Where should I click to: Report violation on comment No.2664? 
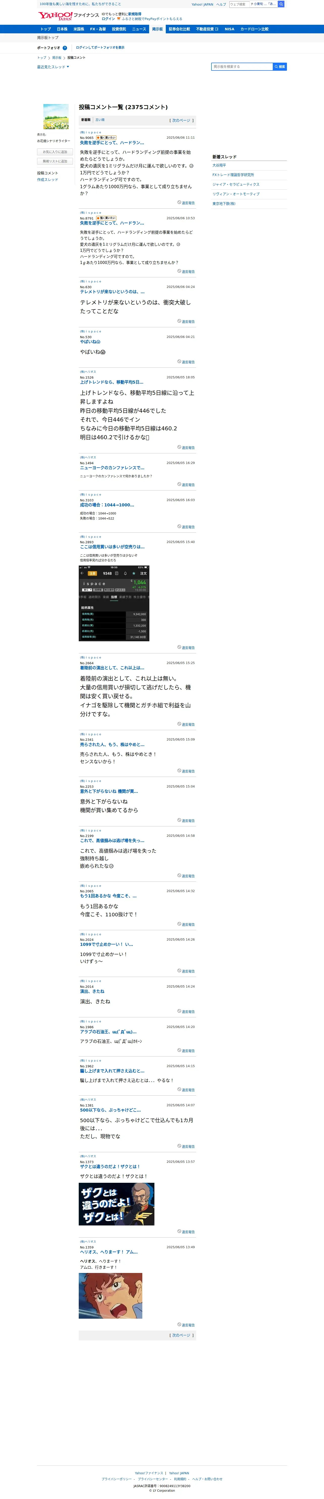pos(186,724)
